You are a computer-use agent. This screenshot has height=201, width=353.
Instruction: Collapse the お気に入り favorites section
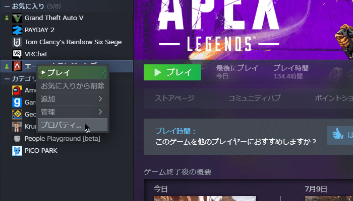[7, 6]
